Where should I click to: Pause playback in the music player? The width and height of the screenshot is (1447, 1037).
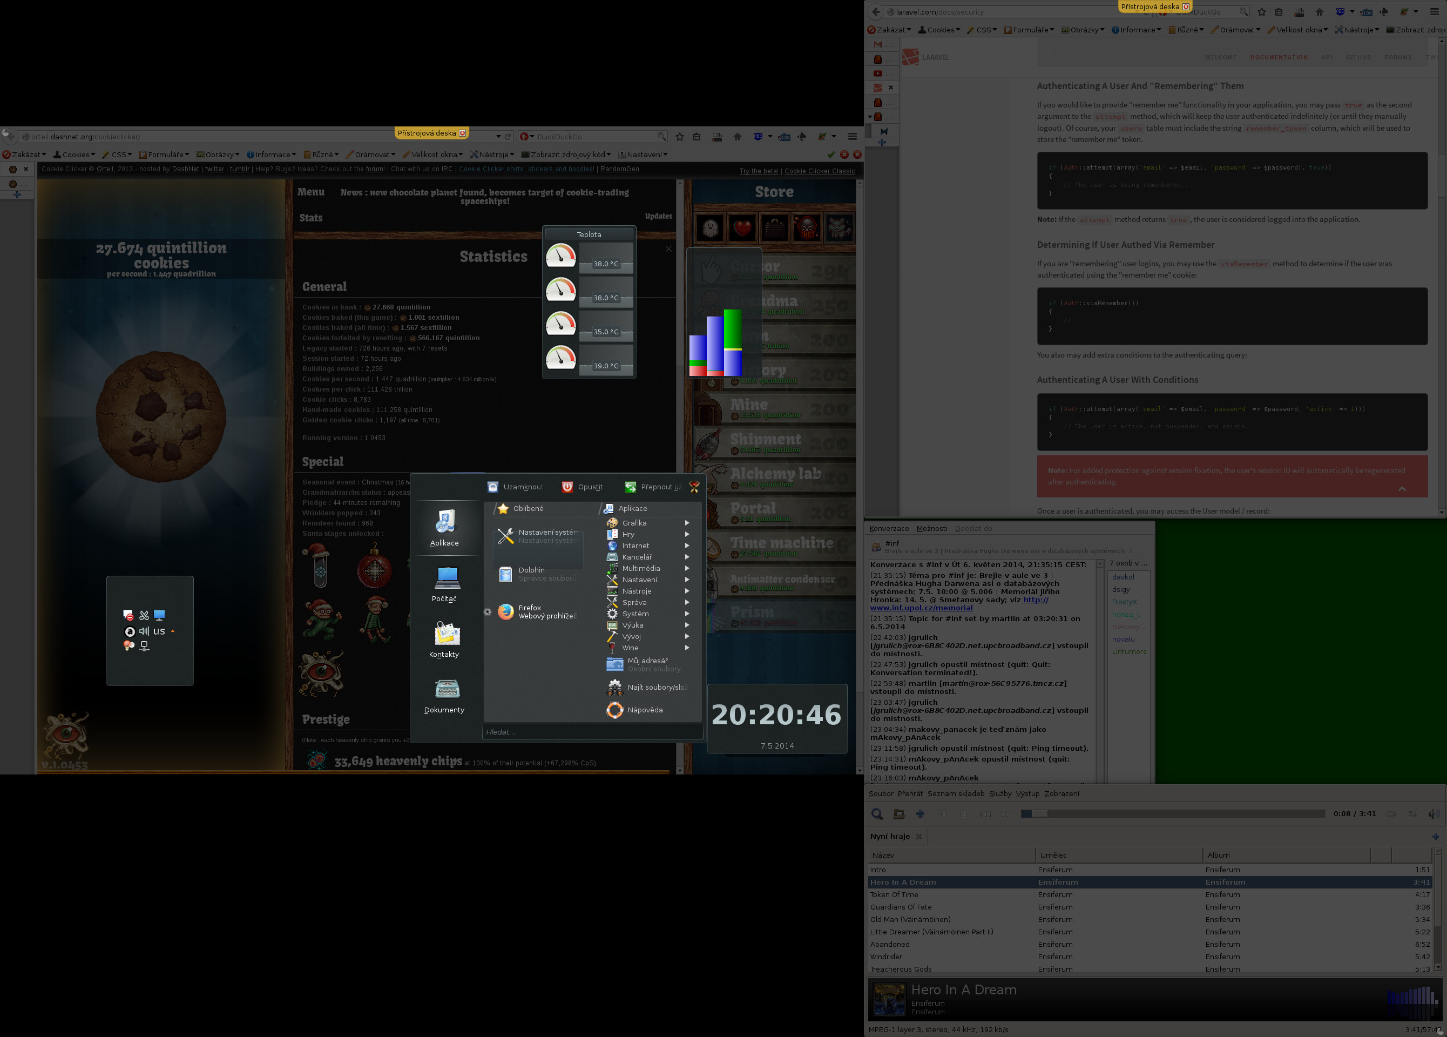[x=942, y=813]
